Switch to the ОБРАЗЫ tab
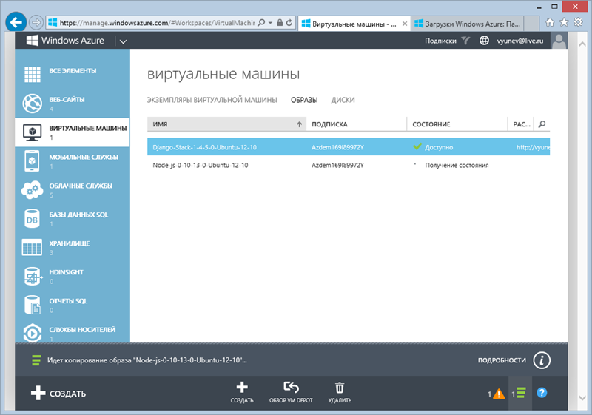This screenshot has height=415, width=592. (304, 100)
